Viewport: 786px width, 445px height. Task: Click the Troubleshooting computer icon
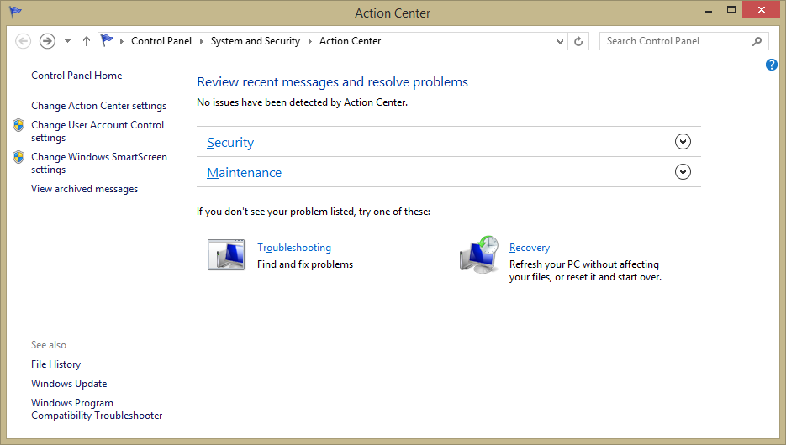pos(227,254)
